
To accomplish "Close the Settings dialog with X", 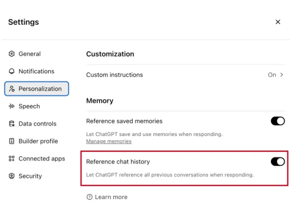I will (278, 22).
